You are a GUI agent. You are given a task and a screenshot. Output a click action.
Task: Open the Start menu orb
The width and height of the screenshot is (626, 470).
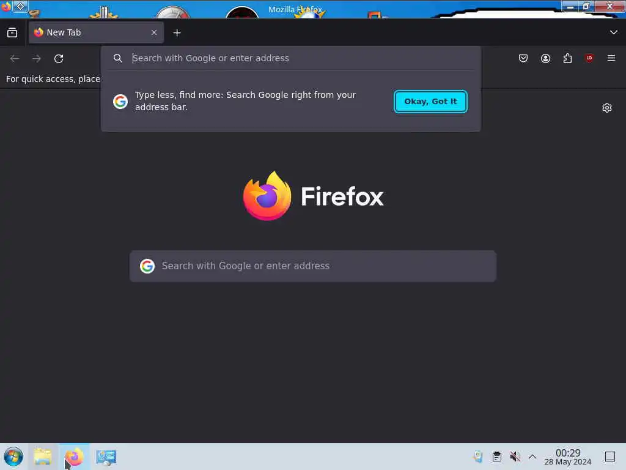[13, 457]
